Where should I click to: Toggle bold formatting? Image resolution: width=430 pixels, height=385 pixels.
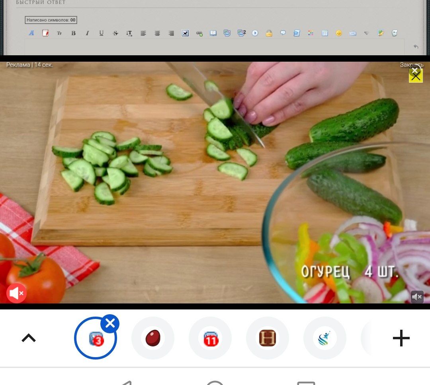click(74, 33)
